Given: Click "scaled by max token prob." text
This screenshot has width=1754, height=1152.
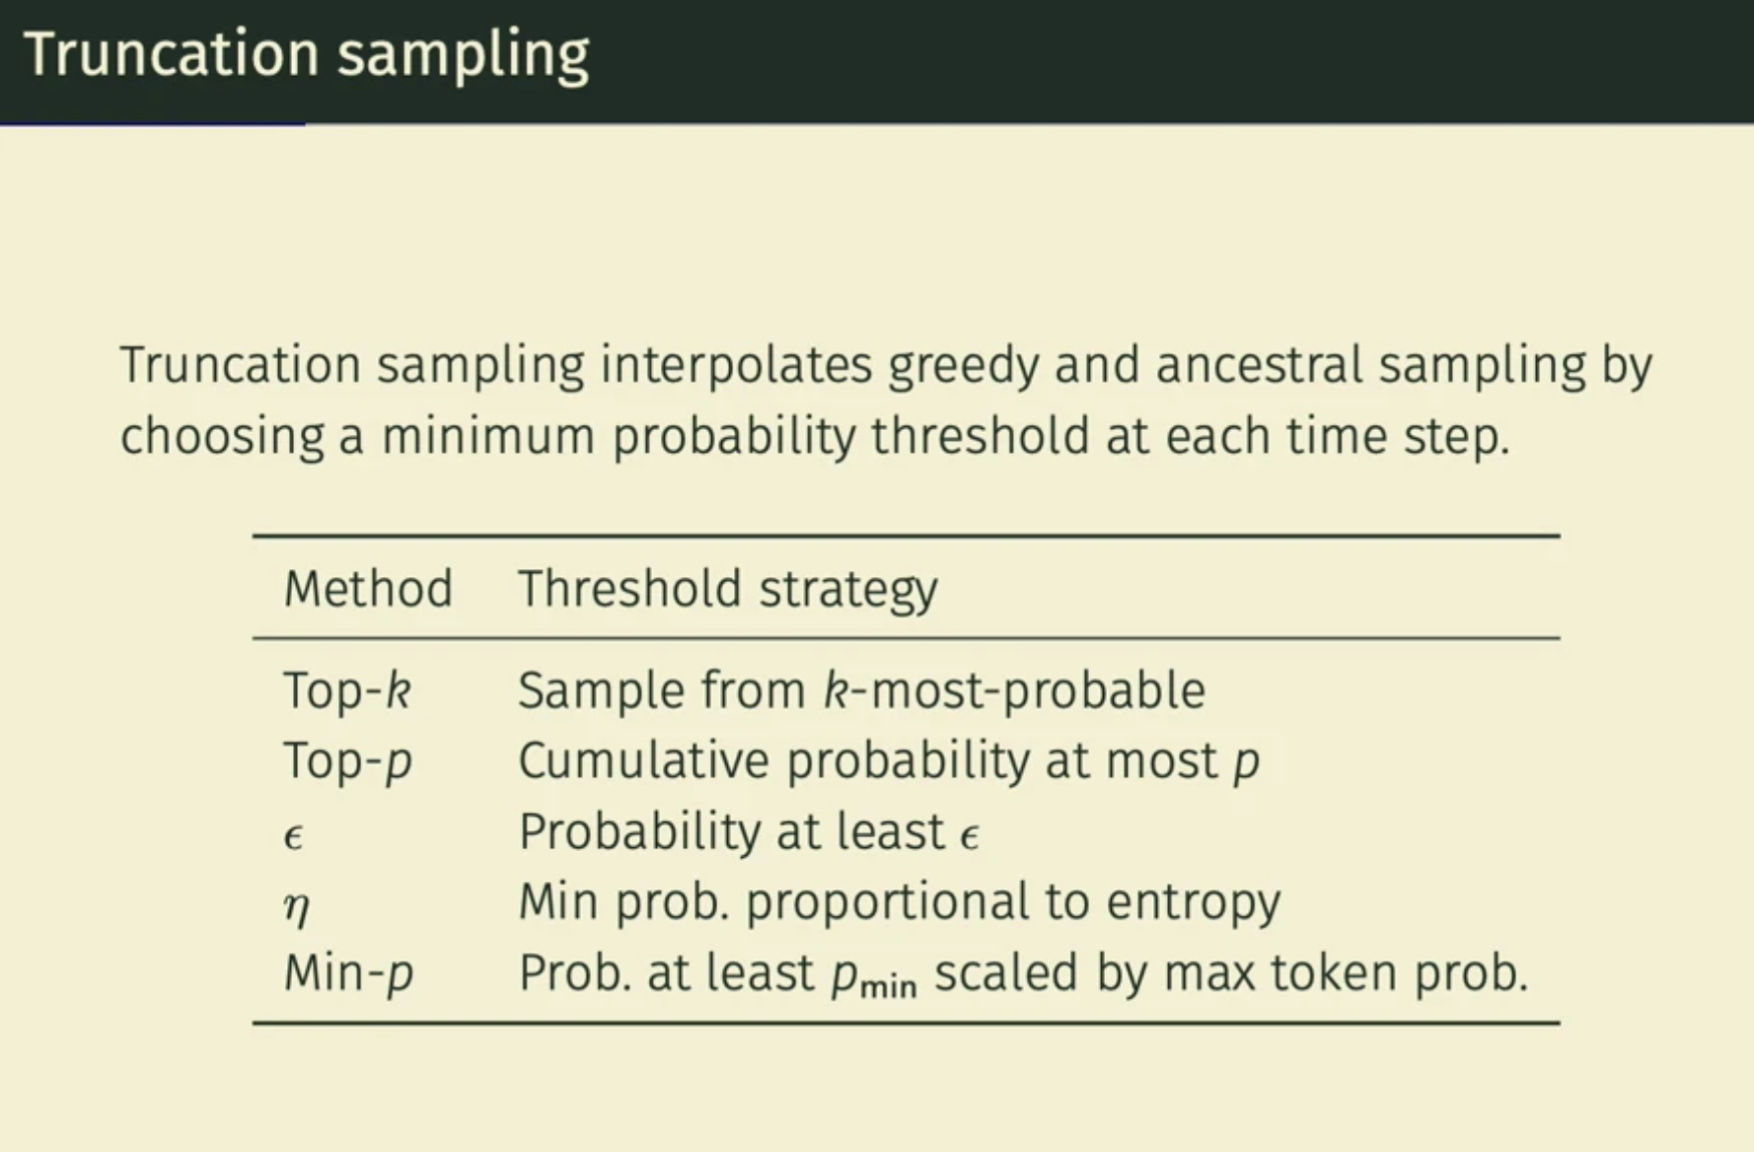Looking at the screenshot, I should coord(1230,972).
